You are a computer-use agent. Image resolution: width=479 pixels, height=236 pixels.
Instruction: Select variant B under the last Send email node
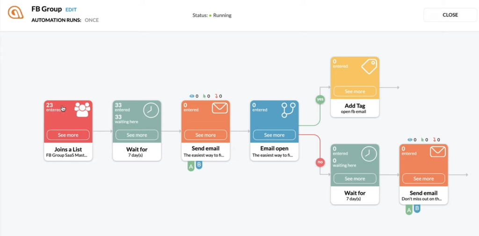pyautogui.click(x=417, y=208)
